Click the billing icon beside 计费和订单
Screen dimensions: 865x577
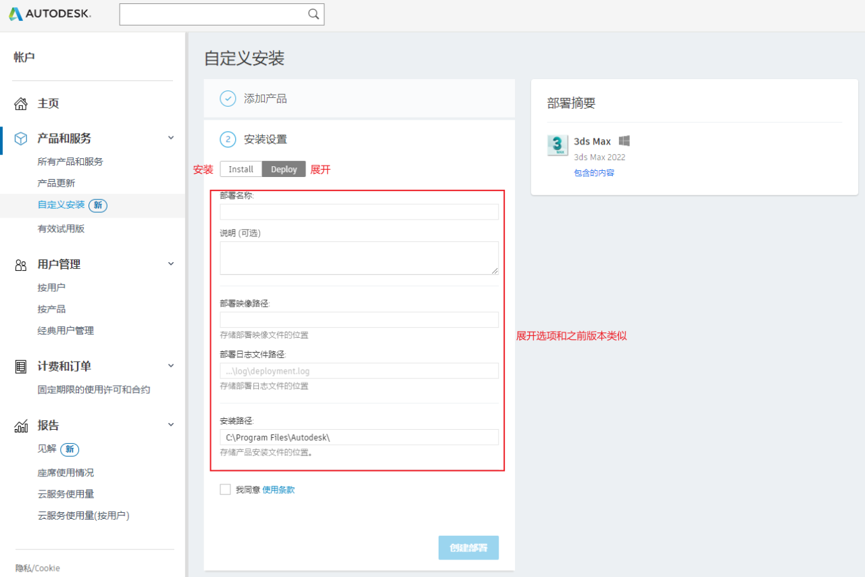point(21,367)
